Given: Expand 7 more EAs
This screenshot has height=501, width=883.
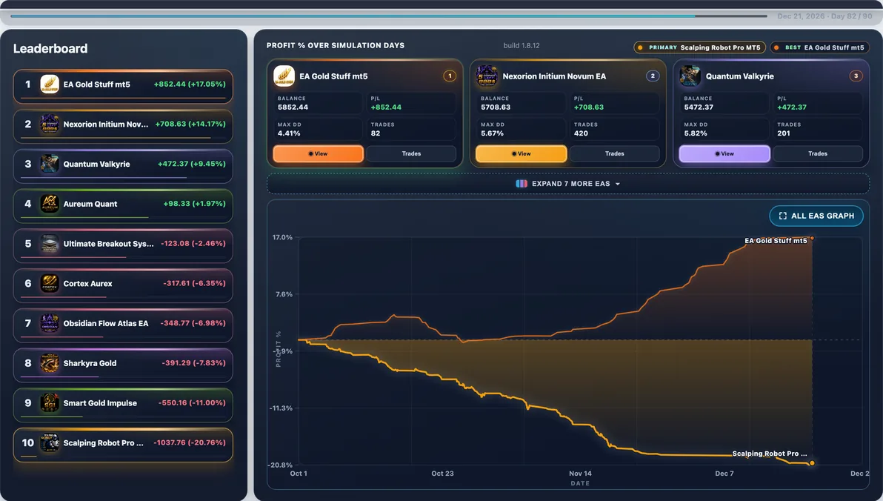Looking at the screenshot, I should 568,184.
